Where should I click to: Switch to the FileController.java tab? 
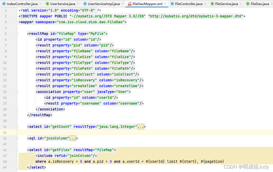pos(188,4)
